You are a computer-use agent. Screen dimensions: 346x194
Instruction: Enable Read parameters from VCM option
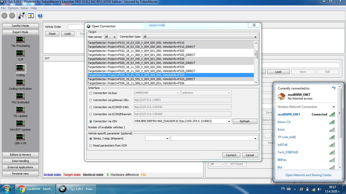pos(91,145)
